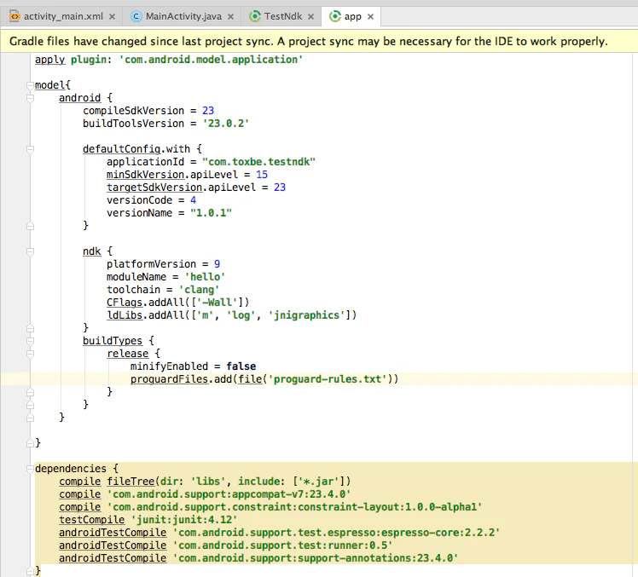
Task: Click the XML file icon on activity_main.xml tab
Action: [x=14, y=16]
